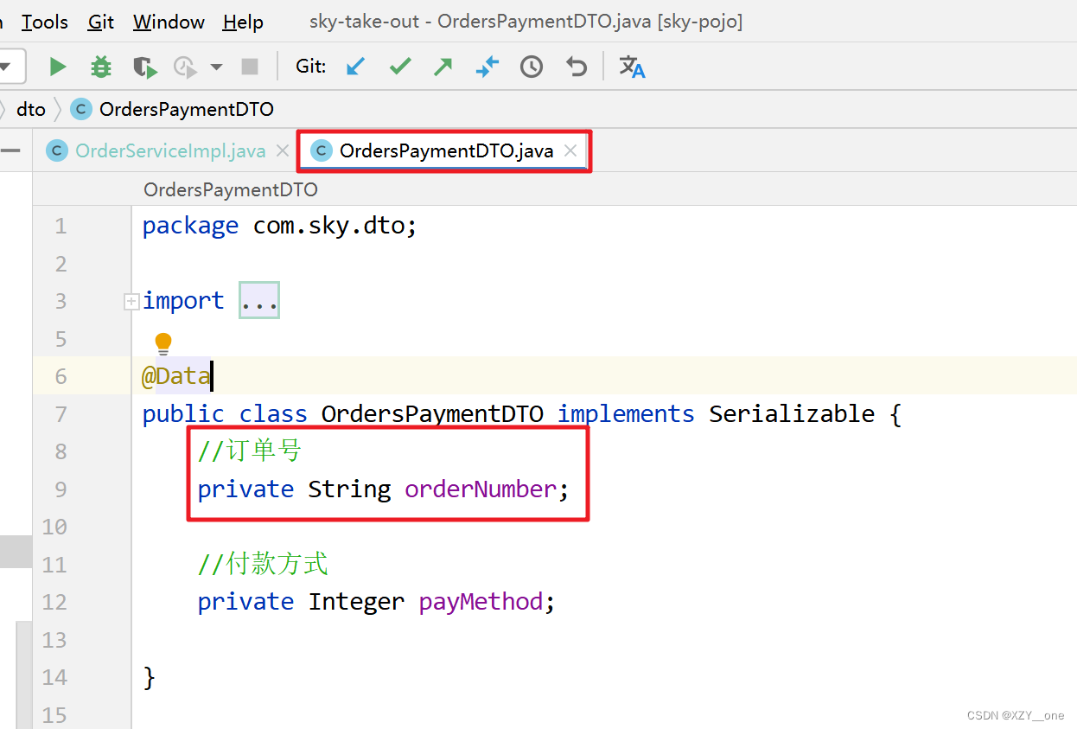The height and width of the screenshot is (729, 1077).
Task: Start debugging with the bug icon
Action: 101,67
